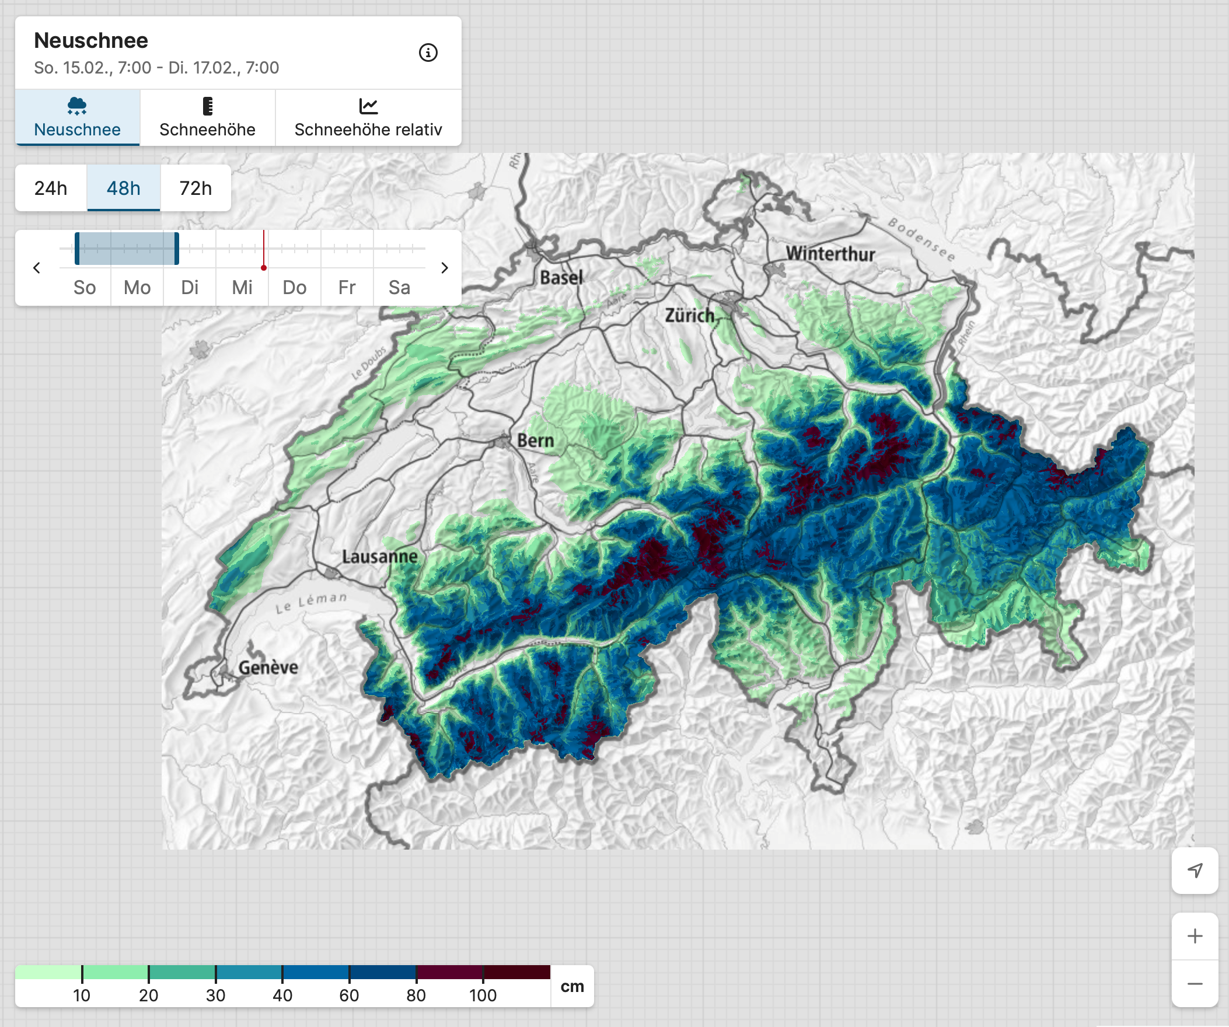This screenshot has height=1027, width=1229.
Task: Select the 24h period toggle
Action: coord(51,188)
